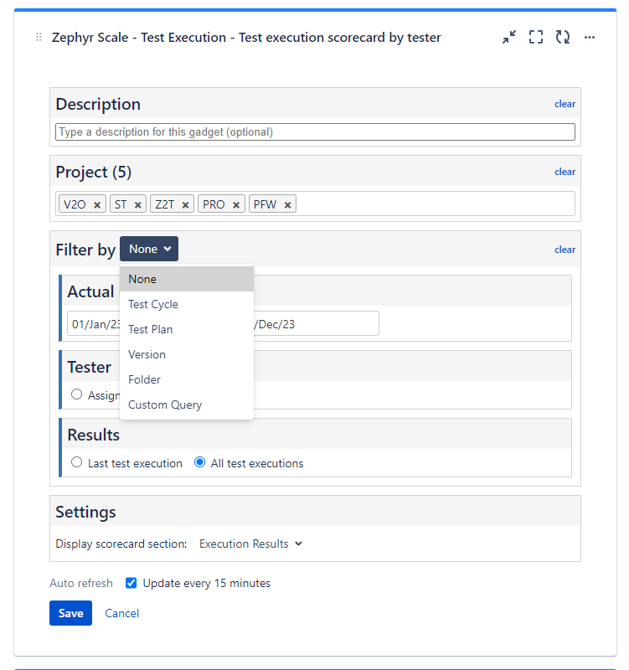
Task: Grab the drag handle beside the gadget title
Action: pos(39,37)
